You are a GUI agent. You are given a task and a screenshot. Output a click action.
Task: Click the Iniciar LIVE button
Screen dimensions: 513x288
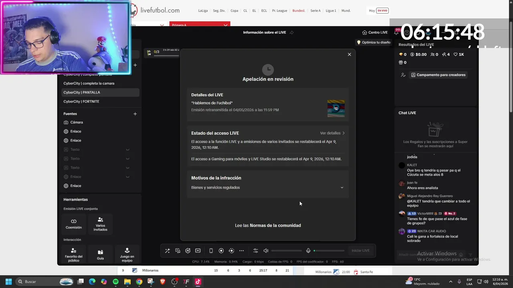[x=361, y=251]
